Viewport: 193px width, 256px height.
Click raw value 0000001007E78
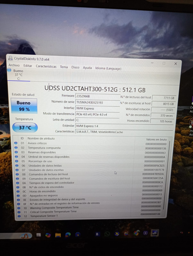(x=154, y=170)
